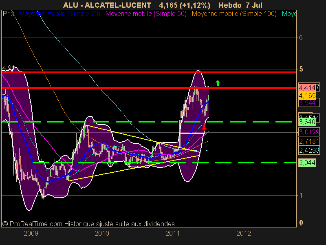Select 'Moyenne mobile (Simple 100)' legend

coord(234,14)
